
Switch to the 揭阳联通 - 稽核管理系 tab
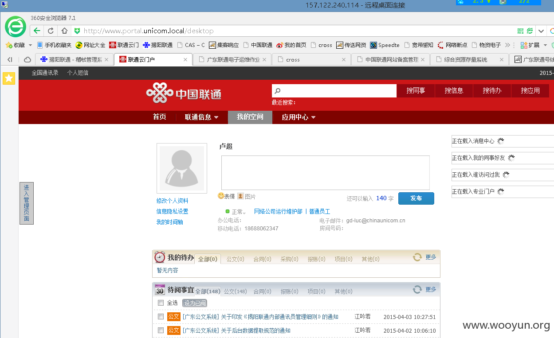(x=74, y=59)
